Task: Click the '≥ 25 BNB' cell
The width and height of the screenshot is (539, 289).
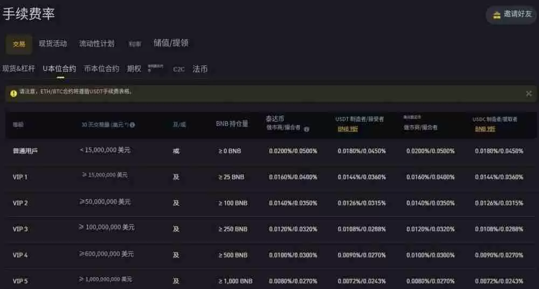Action: (x=231, y=177)
